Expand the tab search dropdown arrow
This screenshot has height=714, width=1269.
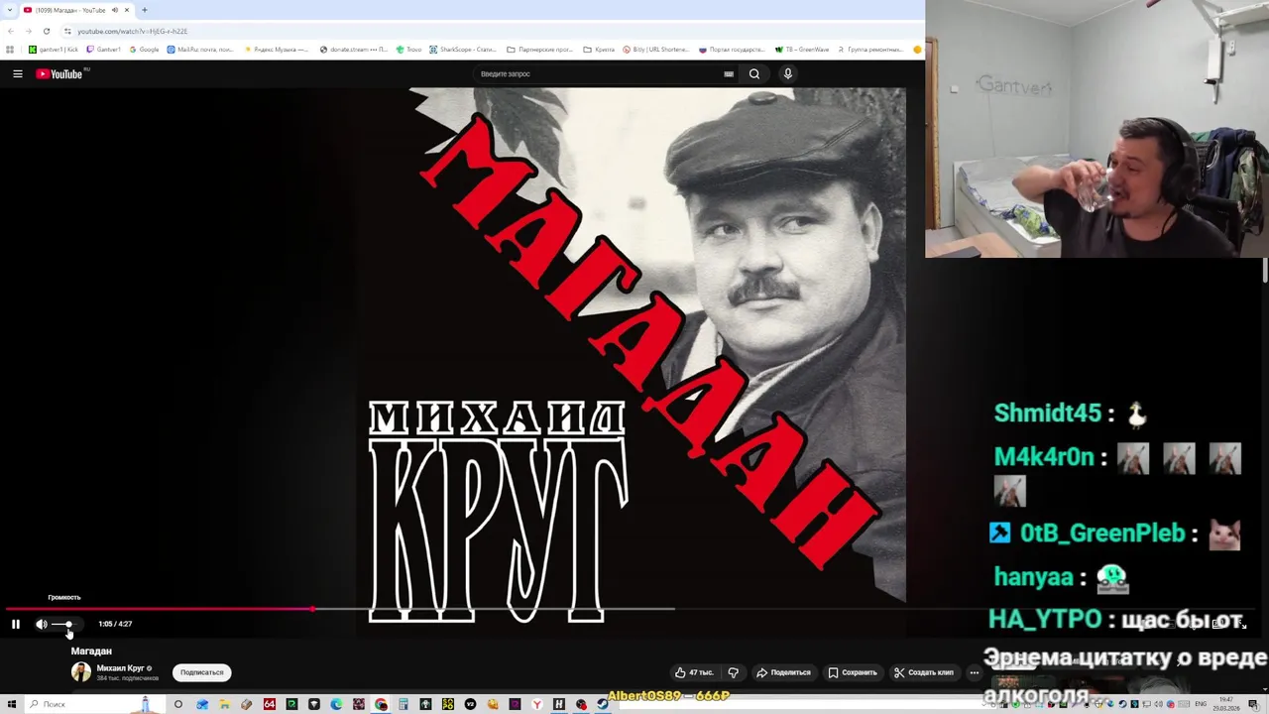9,10
